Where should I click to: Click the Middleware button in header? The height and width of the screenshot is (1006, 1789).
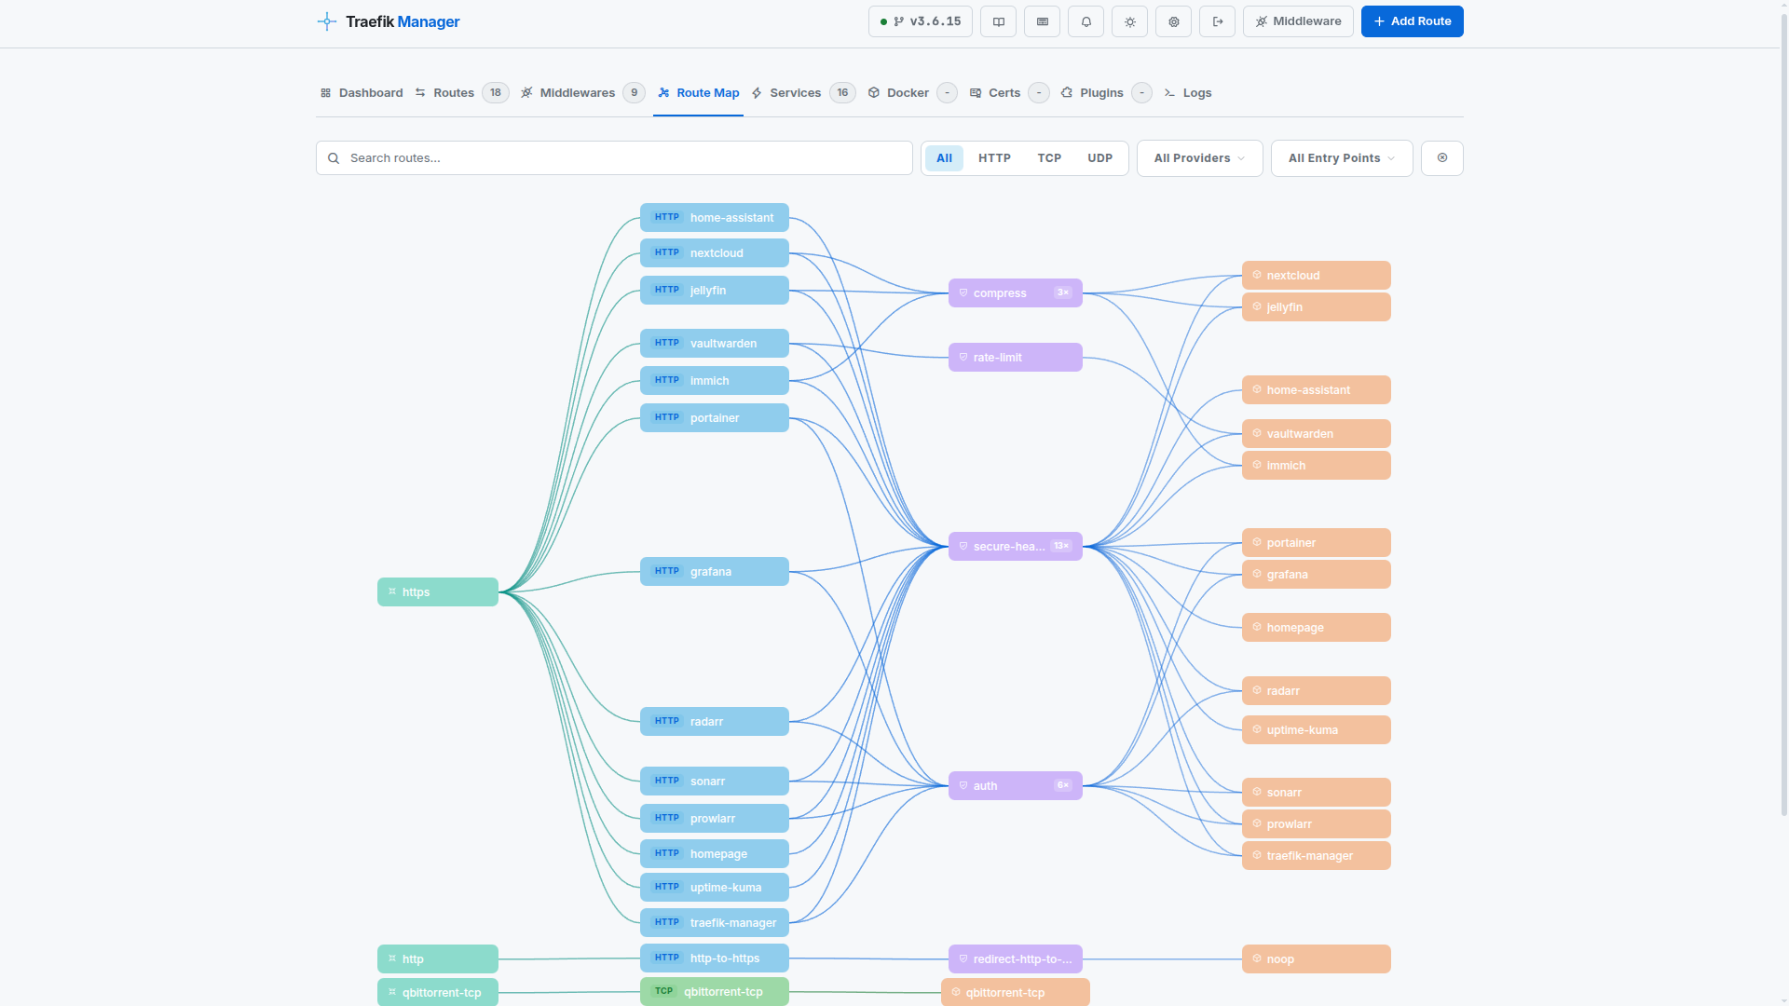pos(1298,21)
